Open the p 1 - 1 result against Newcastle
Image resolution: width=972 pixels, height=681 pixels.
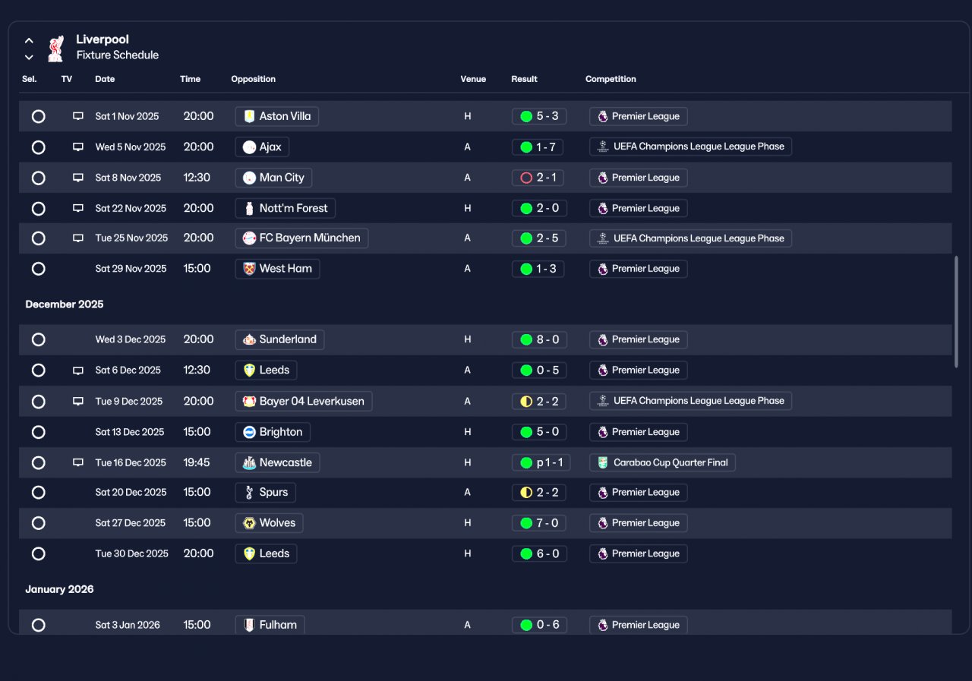coord(541,462)
